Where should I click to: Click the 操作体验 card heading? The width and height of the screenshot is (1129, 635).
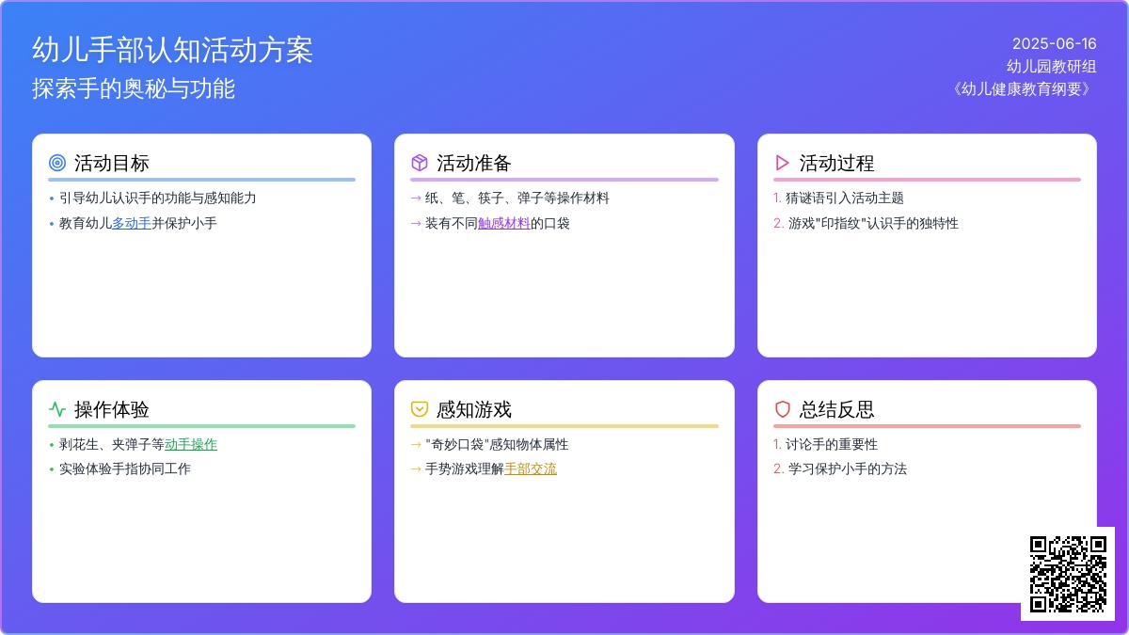tap(112, 409)
